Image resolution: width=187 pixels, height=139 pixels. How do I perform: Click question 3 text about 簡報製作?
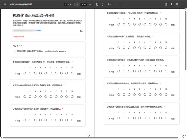coord(37,109)
